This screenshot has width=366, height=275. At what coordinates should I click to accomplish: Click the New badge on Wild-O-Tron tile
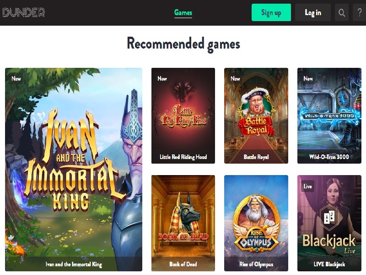point(308,78)
